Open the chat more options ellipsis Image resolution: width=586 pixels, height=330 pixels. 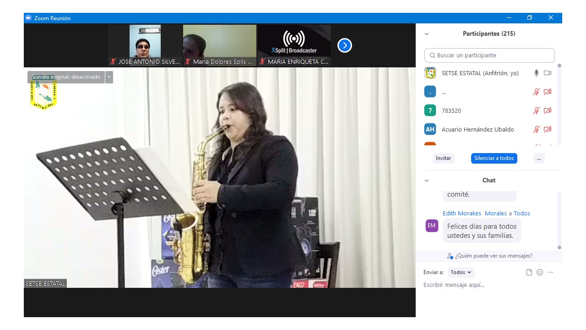click(550, 272)
